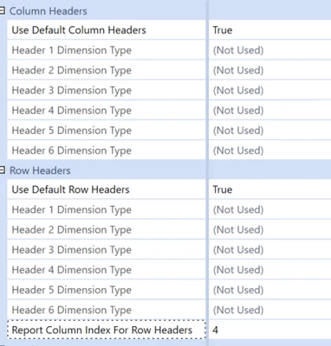Open Row Header 5 Dimension Type value
331x346 pixels.
pos(270,290)
